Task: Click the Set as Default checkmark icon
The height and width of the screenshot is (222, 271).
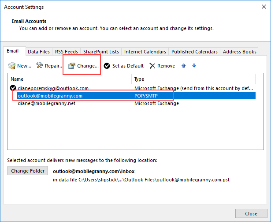Action: coord(107,66)
